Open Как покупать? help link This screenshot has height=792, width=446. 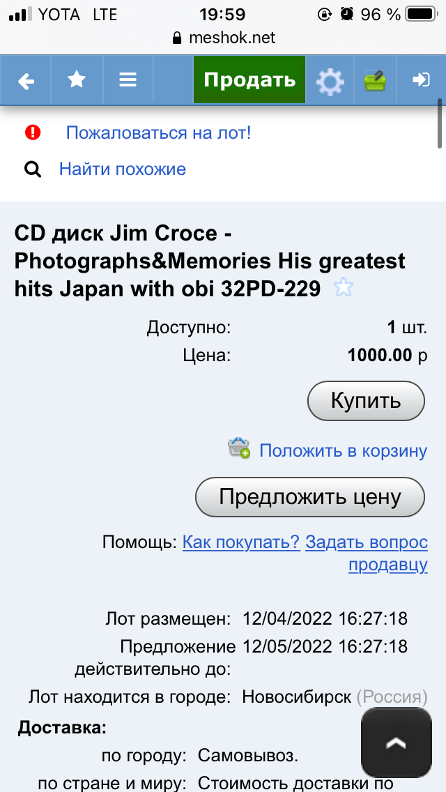tap(241, 542)
